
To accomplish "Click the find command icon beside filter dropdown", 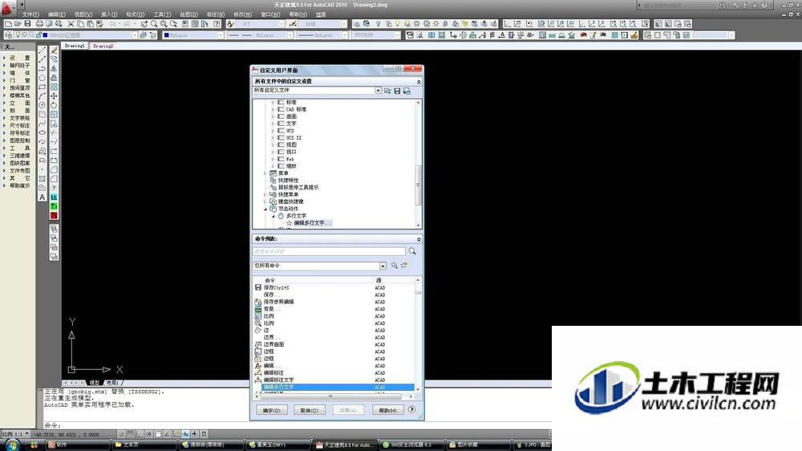I will (x=395, y=265).
